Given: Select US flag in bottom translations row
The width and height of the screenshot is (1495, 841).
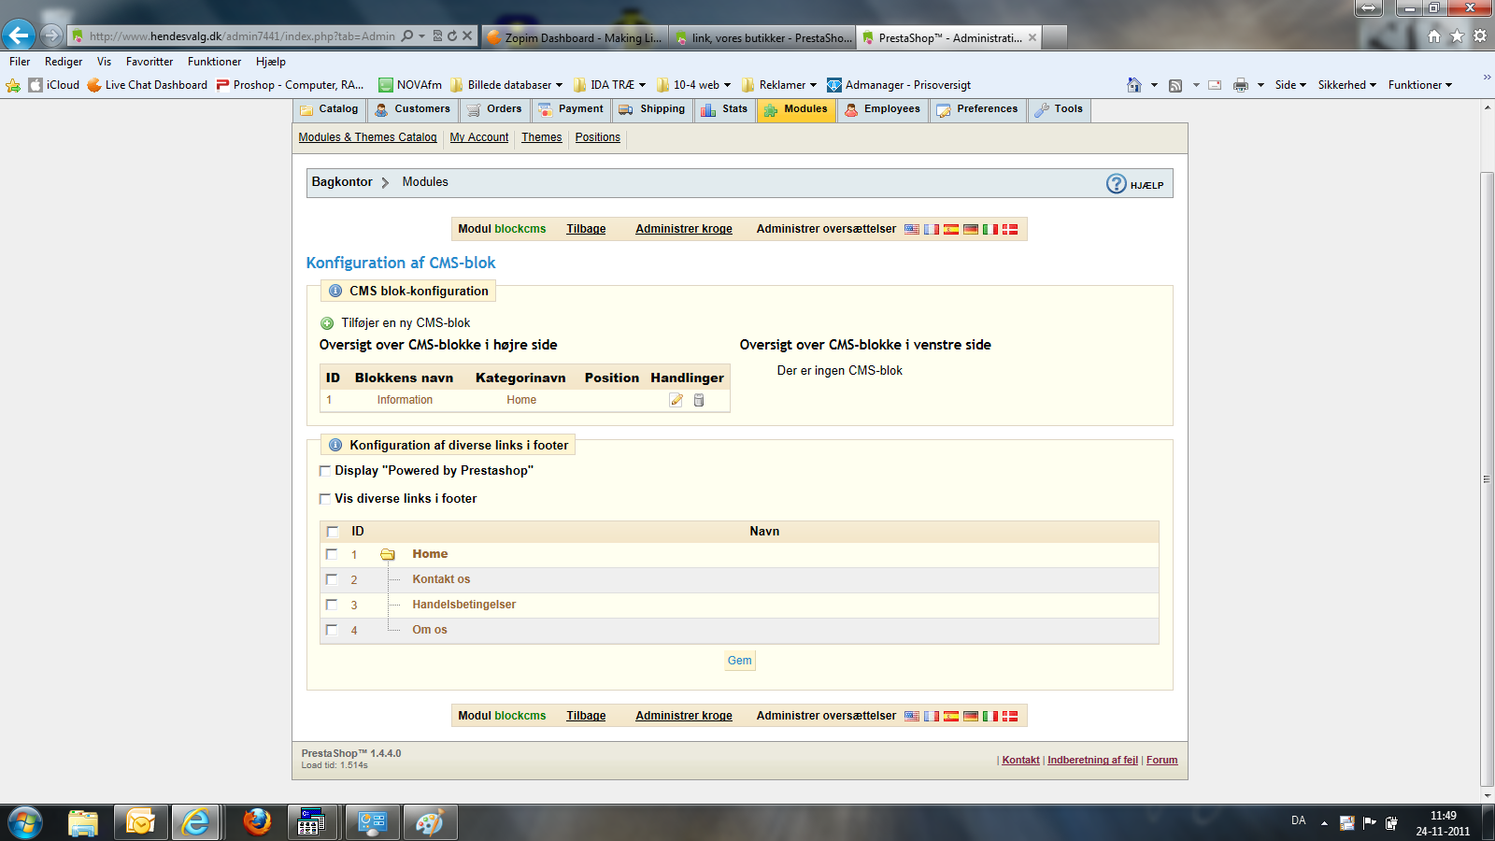Looking at the screenshot, I should [912, 716].
